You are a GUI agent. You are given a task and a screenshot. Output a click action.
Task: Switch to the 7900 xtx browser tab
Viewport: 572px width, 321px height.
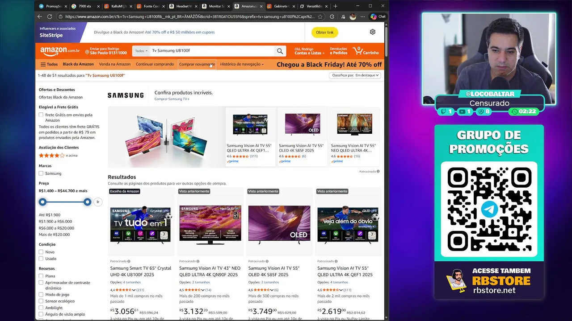(85, 6)
